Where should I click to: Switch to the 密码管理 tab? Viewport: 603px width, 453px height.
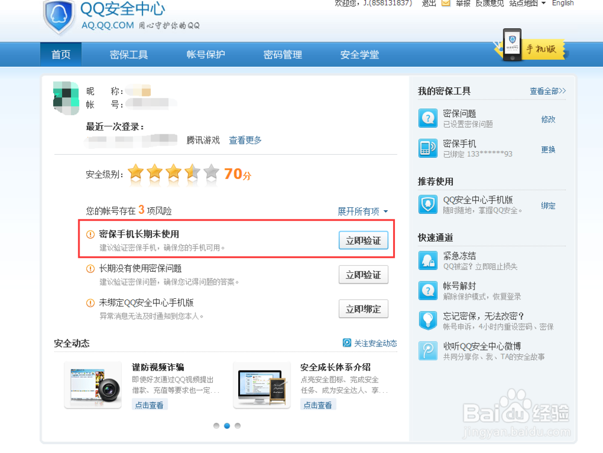click(282, 54)
